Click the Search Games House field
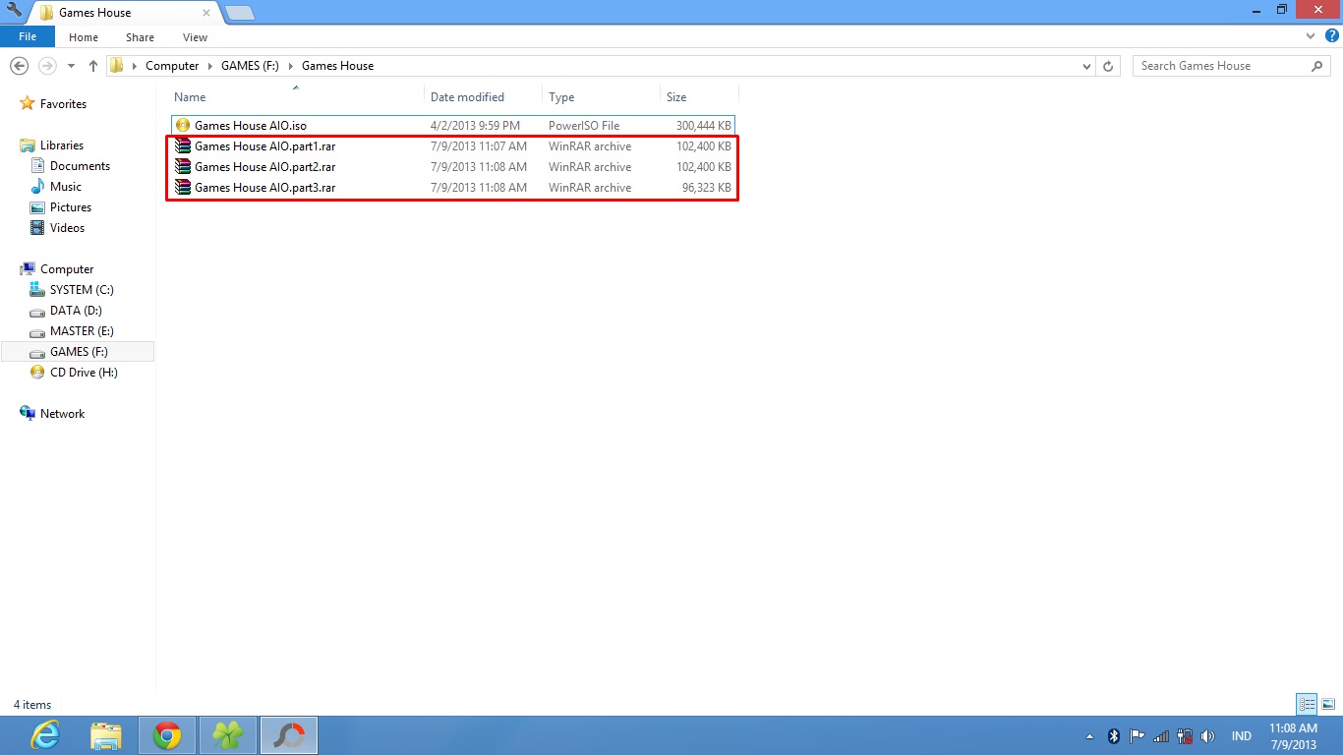Viewport: 1343px width, 755px height. (1223, 66)
